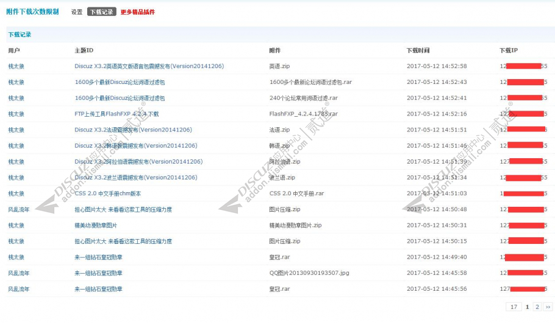Select download time 2017-05-12 14:52:58
Screen dimensions: 555x323
(x=437, y=66)
